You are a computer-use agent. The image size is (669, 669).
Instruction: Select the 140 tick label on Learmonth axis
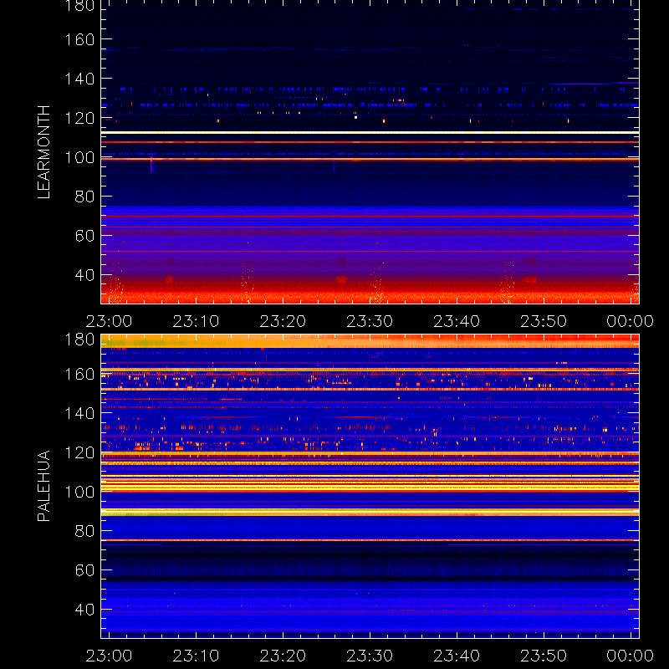point(79,79)
